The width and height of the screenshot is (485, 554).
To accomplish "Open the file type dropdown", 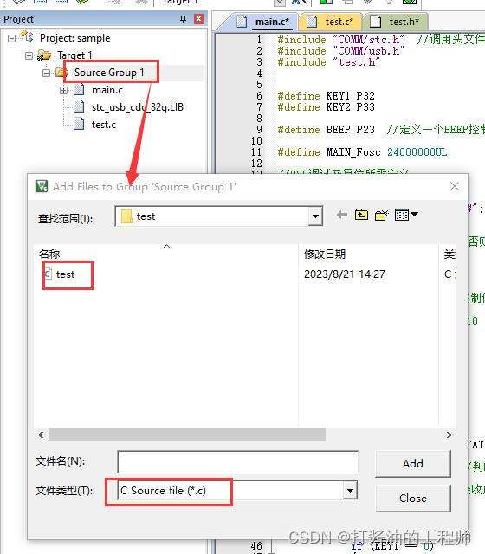I will coord(350,491).
